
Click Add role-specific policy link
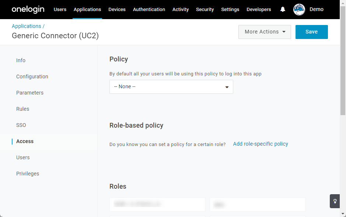(261, 144)
